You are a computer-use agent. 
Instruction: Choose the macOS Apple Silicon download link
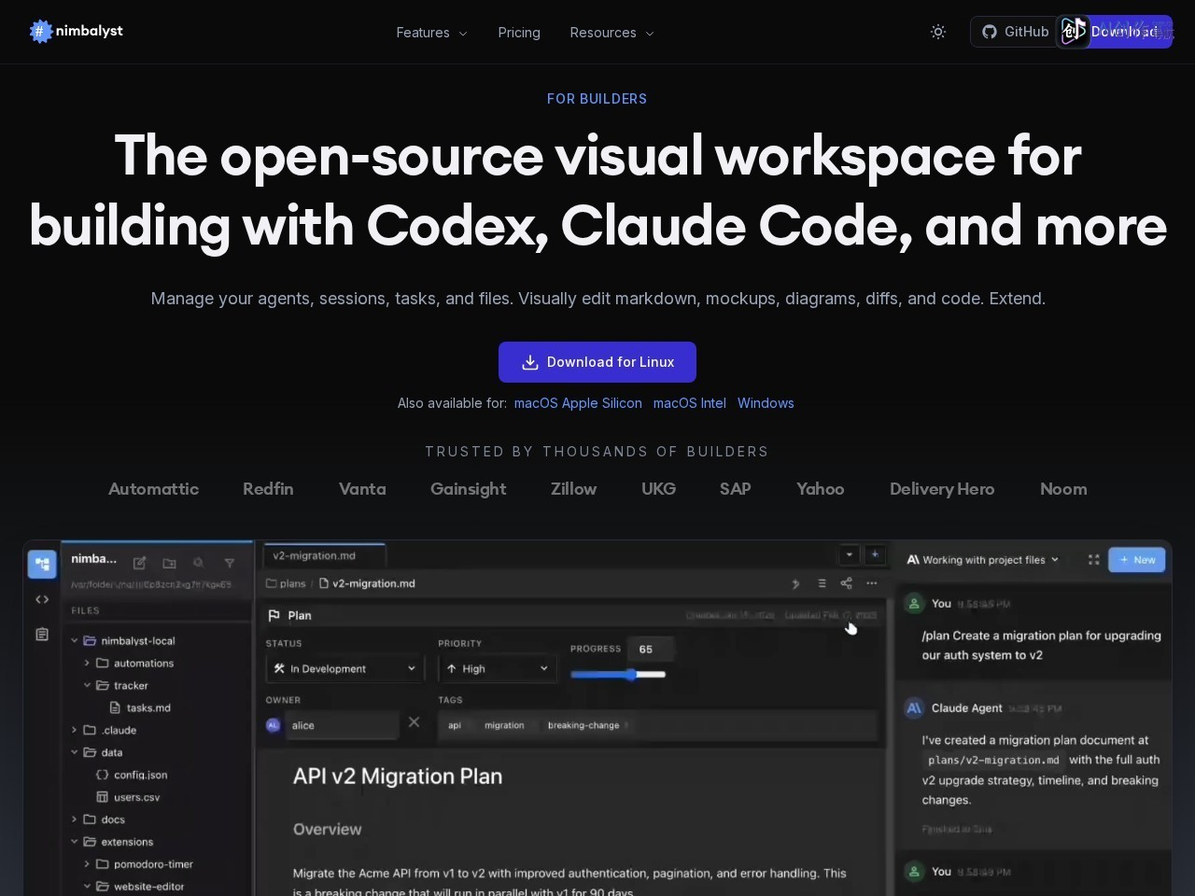[578, 403]
